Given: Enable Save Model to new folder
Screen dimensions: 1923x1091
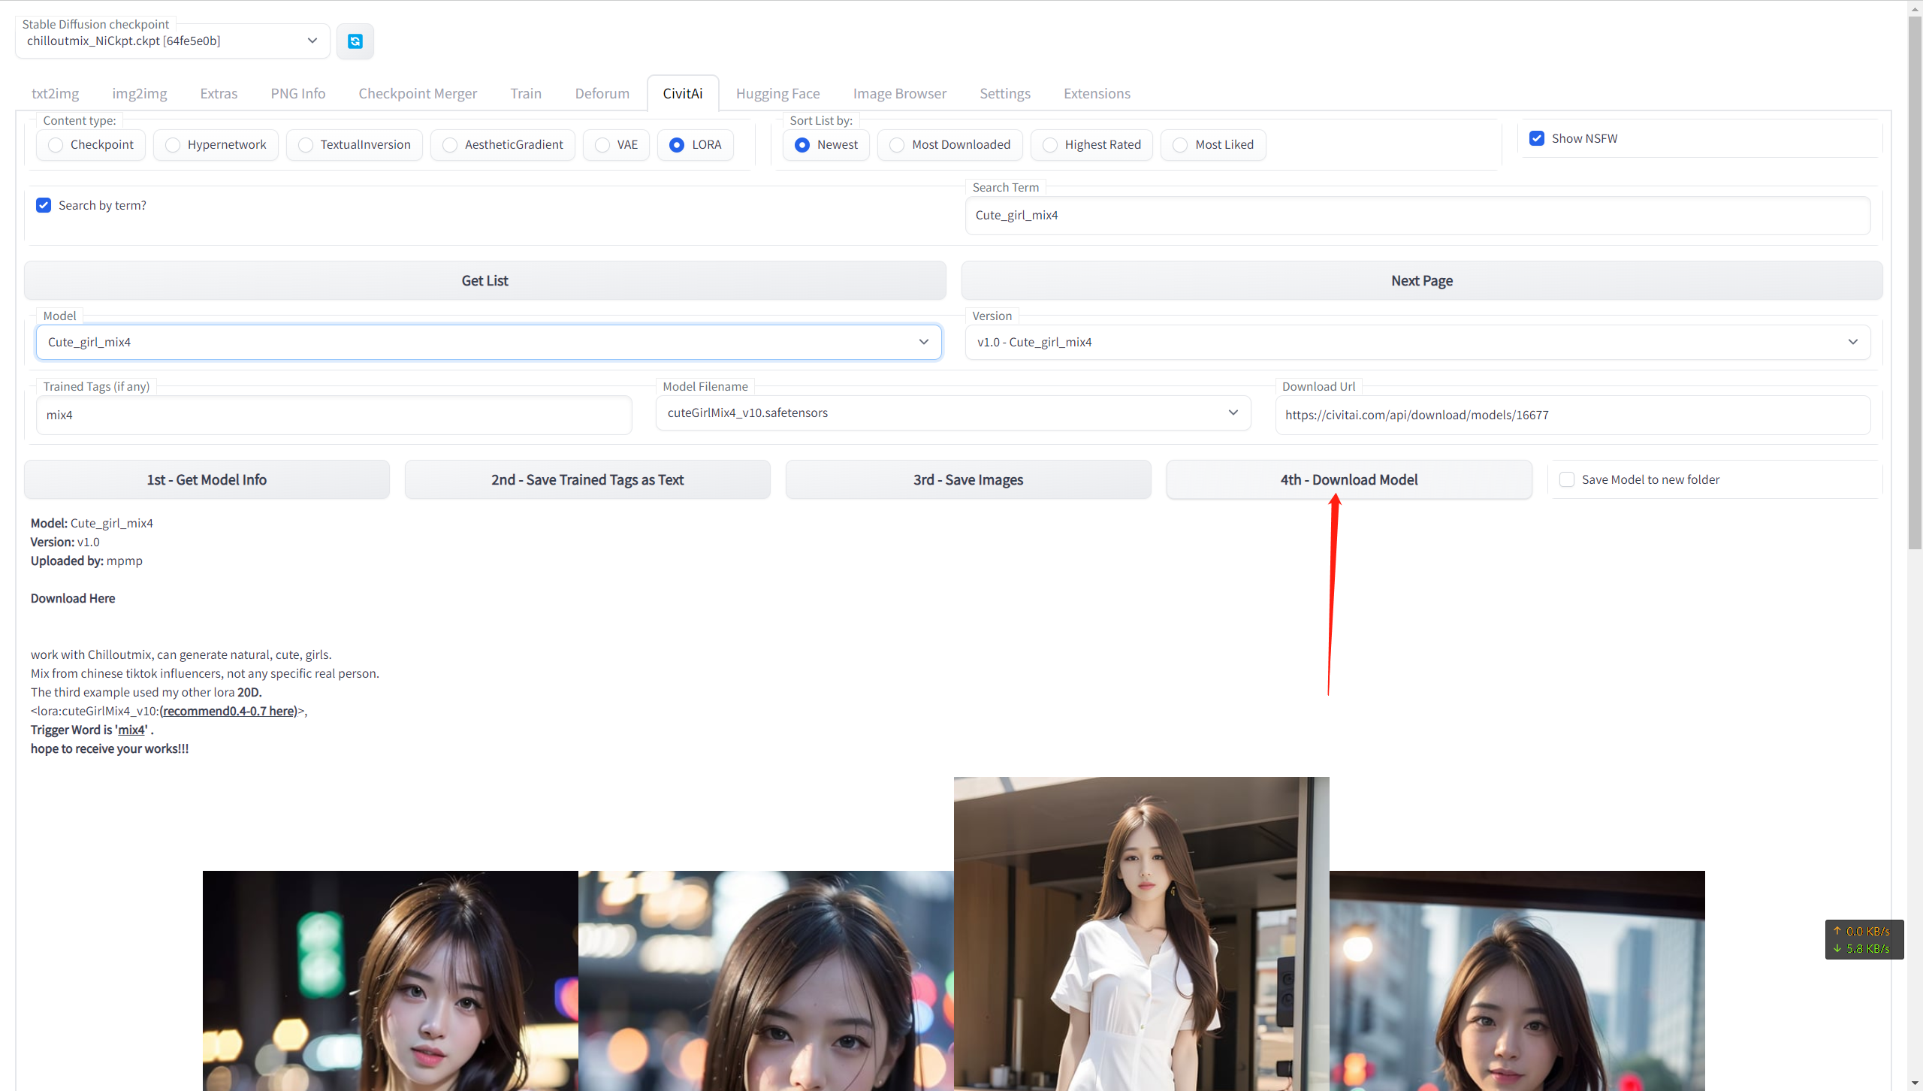Looking at the screenshot, I should 1567,479.
